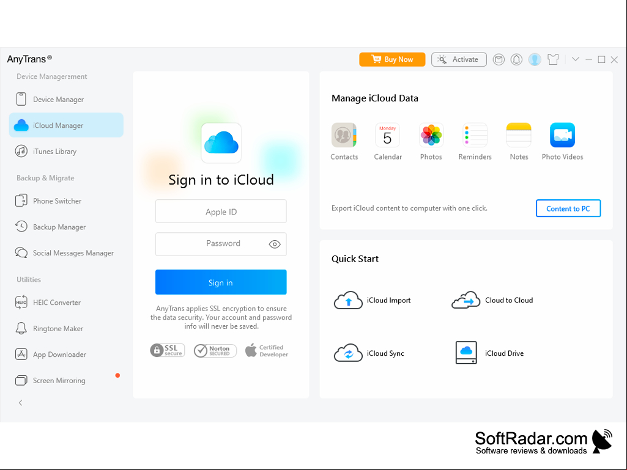This screenshot has height=470, width=627.
Task: Minimize the AnyTrans window
Action: point(588,59)
